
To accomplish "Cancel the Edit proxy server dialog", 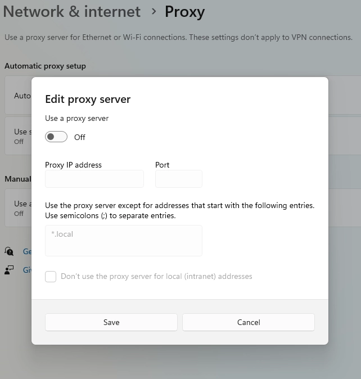I will tap(249, 322).
